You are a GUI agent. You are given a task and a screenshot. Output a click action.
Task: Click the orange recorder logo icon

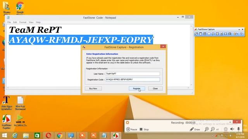click(x=127, y=122)
